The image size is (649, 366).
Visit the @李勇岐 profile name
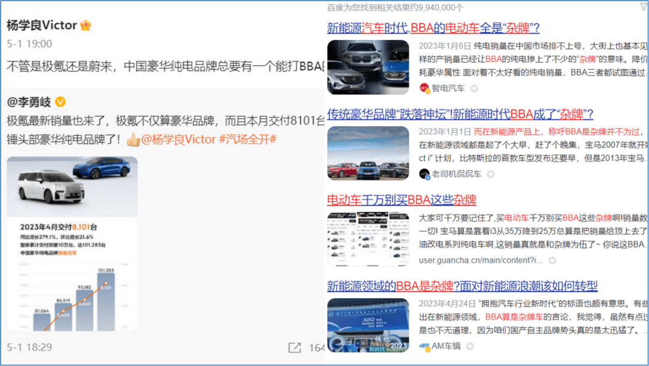click(x=29, y=102)
